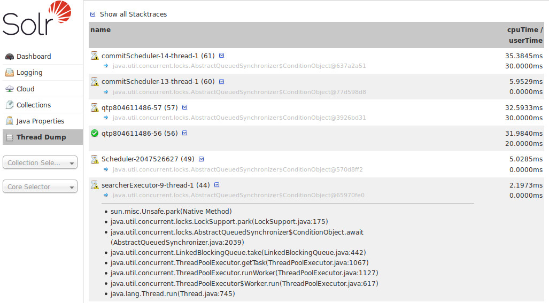Click the Logging icon in sidebar
The width and height of the screenshot is (549, 303).
[9, 73]
